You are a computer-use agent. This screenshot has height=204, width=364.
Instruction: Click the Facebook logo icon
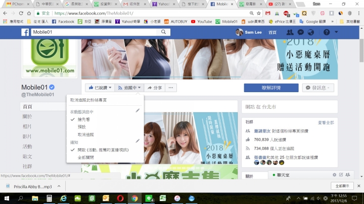25,32
